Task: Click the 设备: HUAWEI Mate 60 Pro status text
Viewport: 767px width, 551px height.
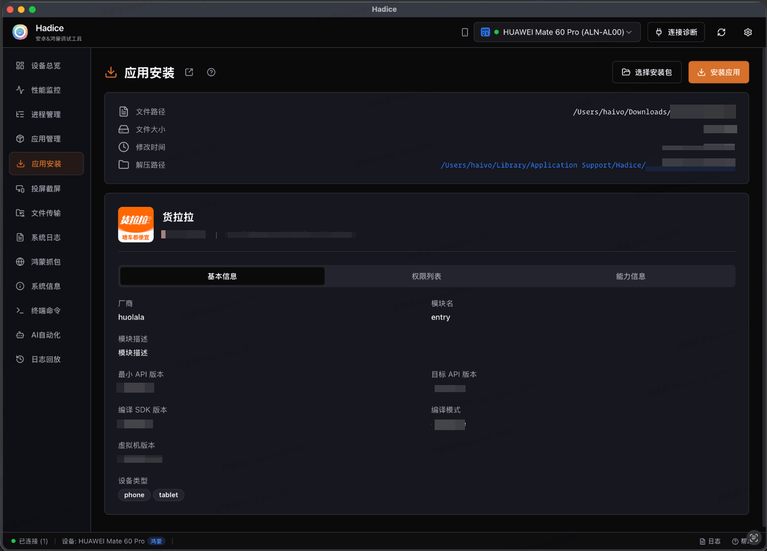Action: (x=103, y=542)
